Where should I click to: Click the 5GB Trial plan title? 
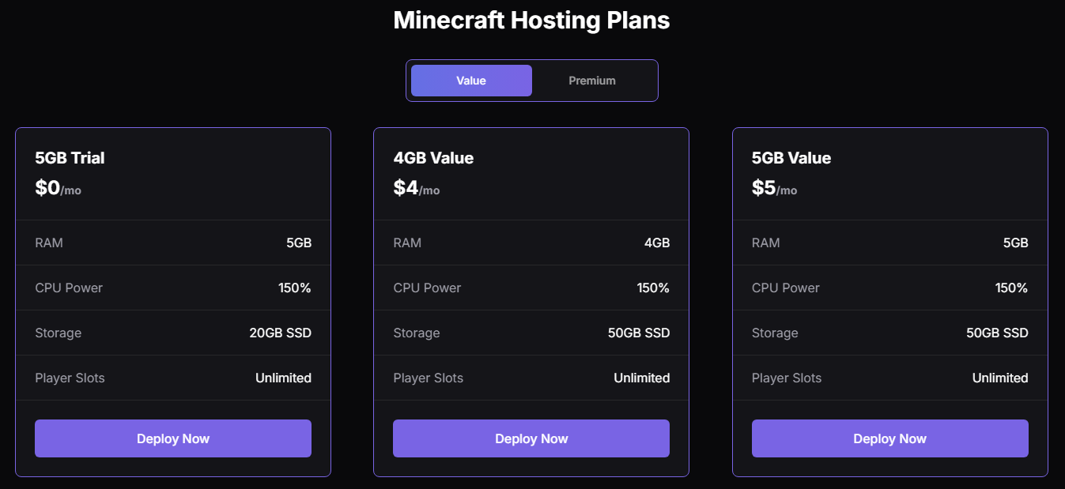pos(70,158)
